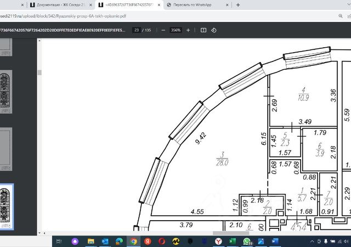Click the thumbnail sidebar scrollbar handle
This screenshot has height=247, width=351.
[39, 72]
